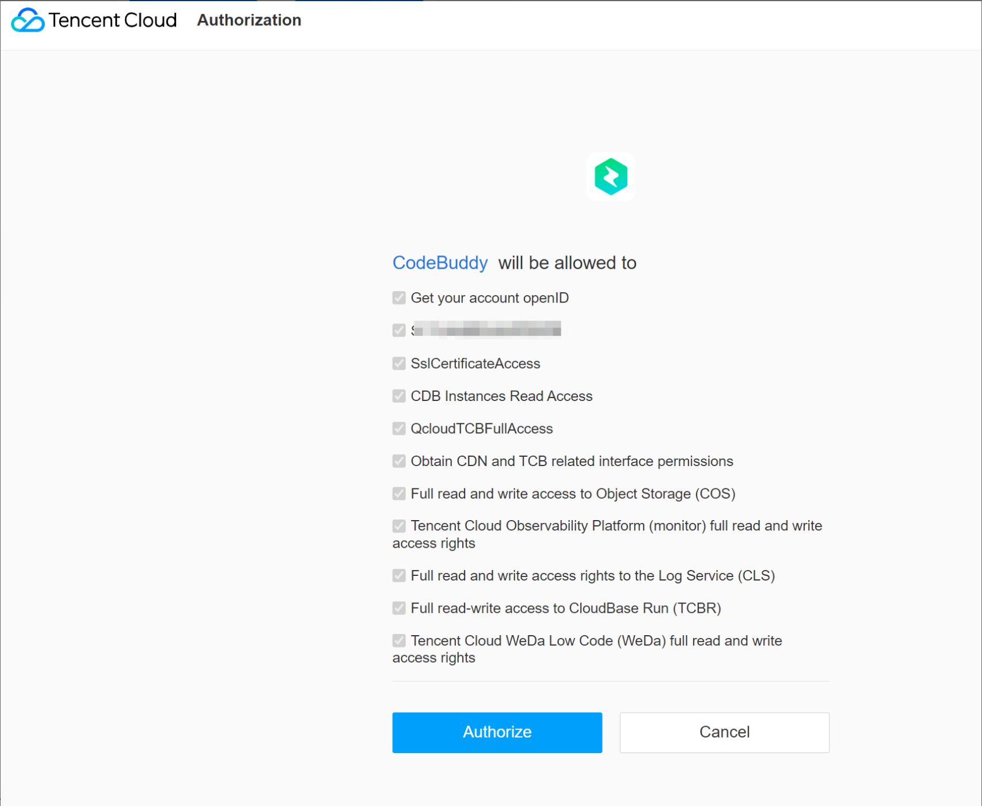Toggle the CDN and TCB interface permissions checkbox
This screenshot has width=982, height=806.
tap(398, 461)
